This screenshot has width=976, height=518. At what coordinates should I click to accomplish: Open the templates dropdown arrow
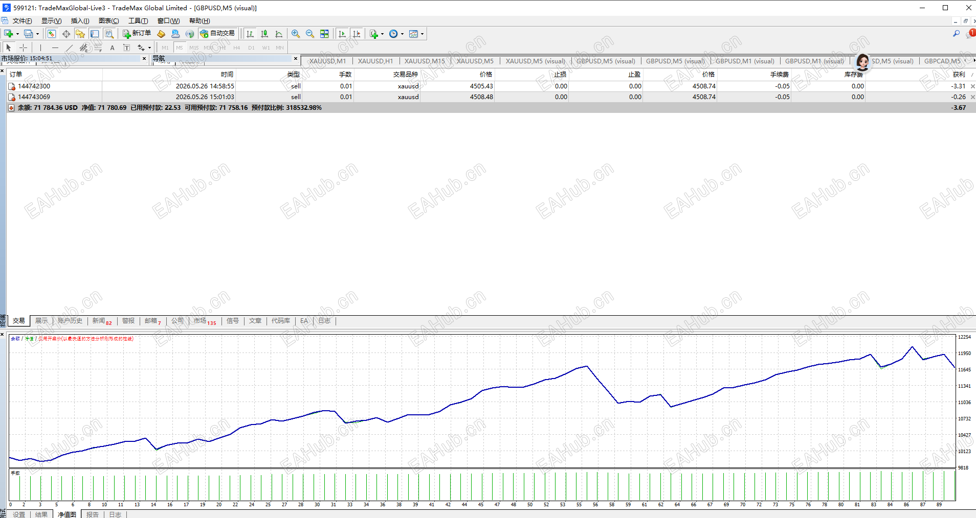click(422, 34)
